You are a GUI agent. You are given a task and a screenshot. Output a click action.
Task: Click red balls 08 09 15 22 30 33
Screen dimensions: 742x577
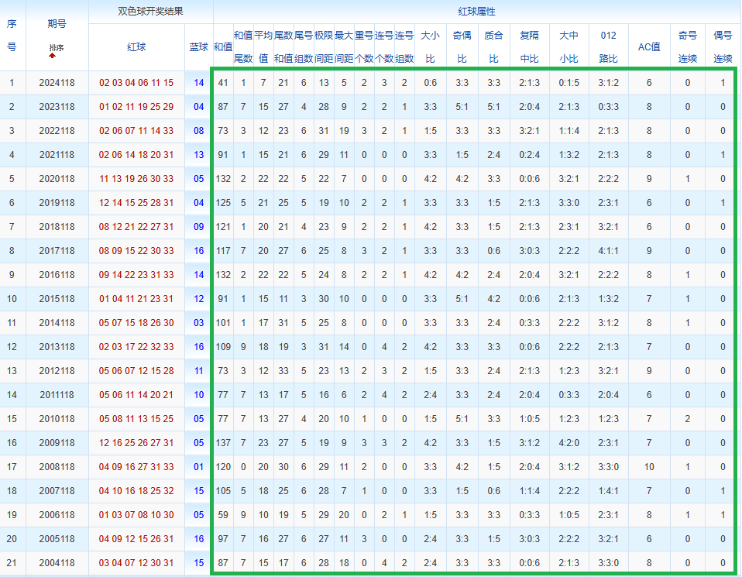[x=136, y=251]
